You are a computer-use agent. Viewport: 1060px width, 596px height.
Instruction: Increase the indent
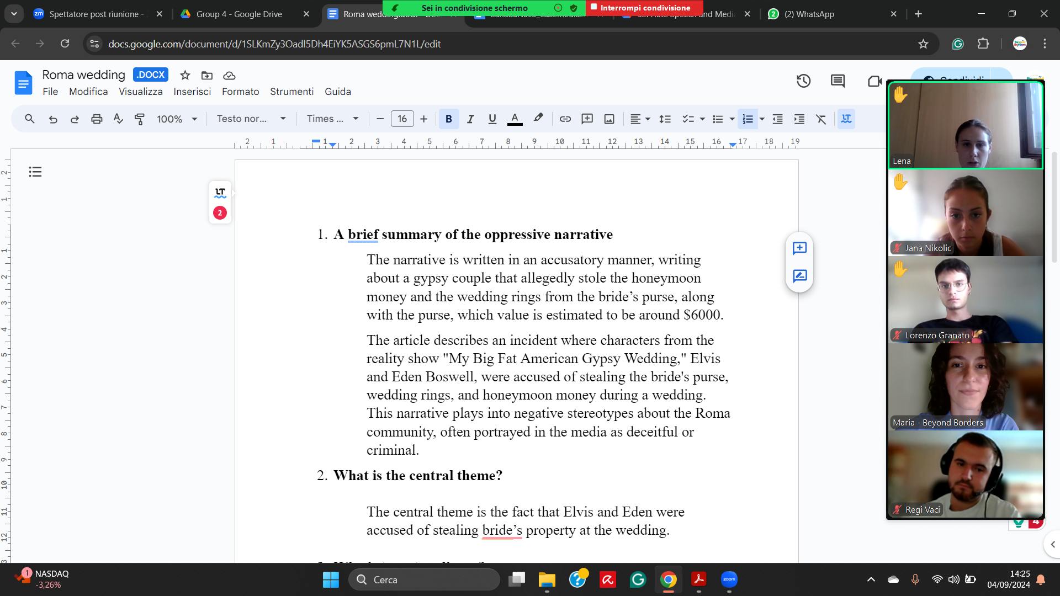pos(799,119)
